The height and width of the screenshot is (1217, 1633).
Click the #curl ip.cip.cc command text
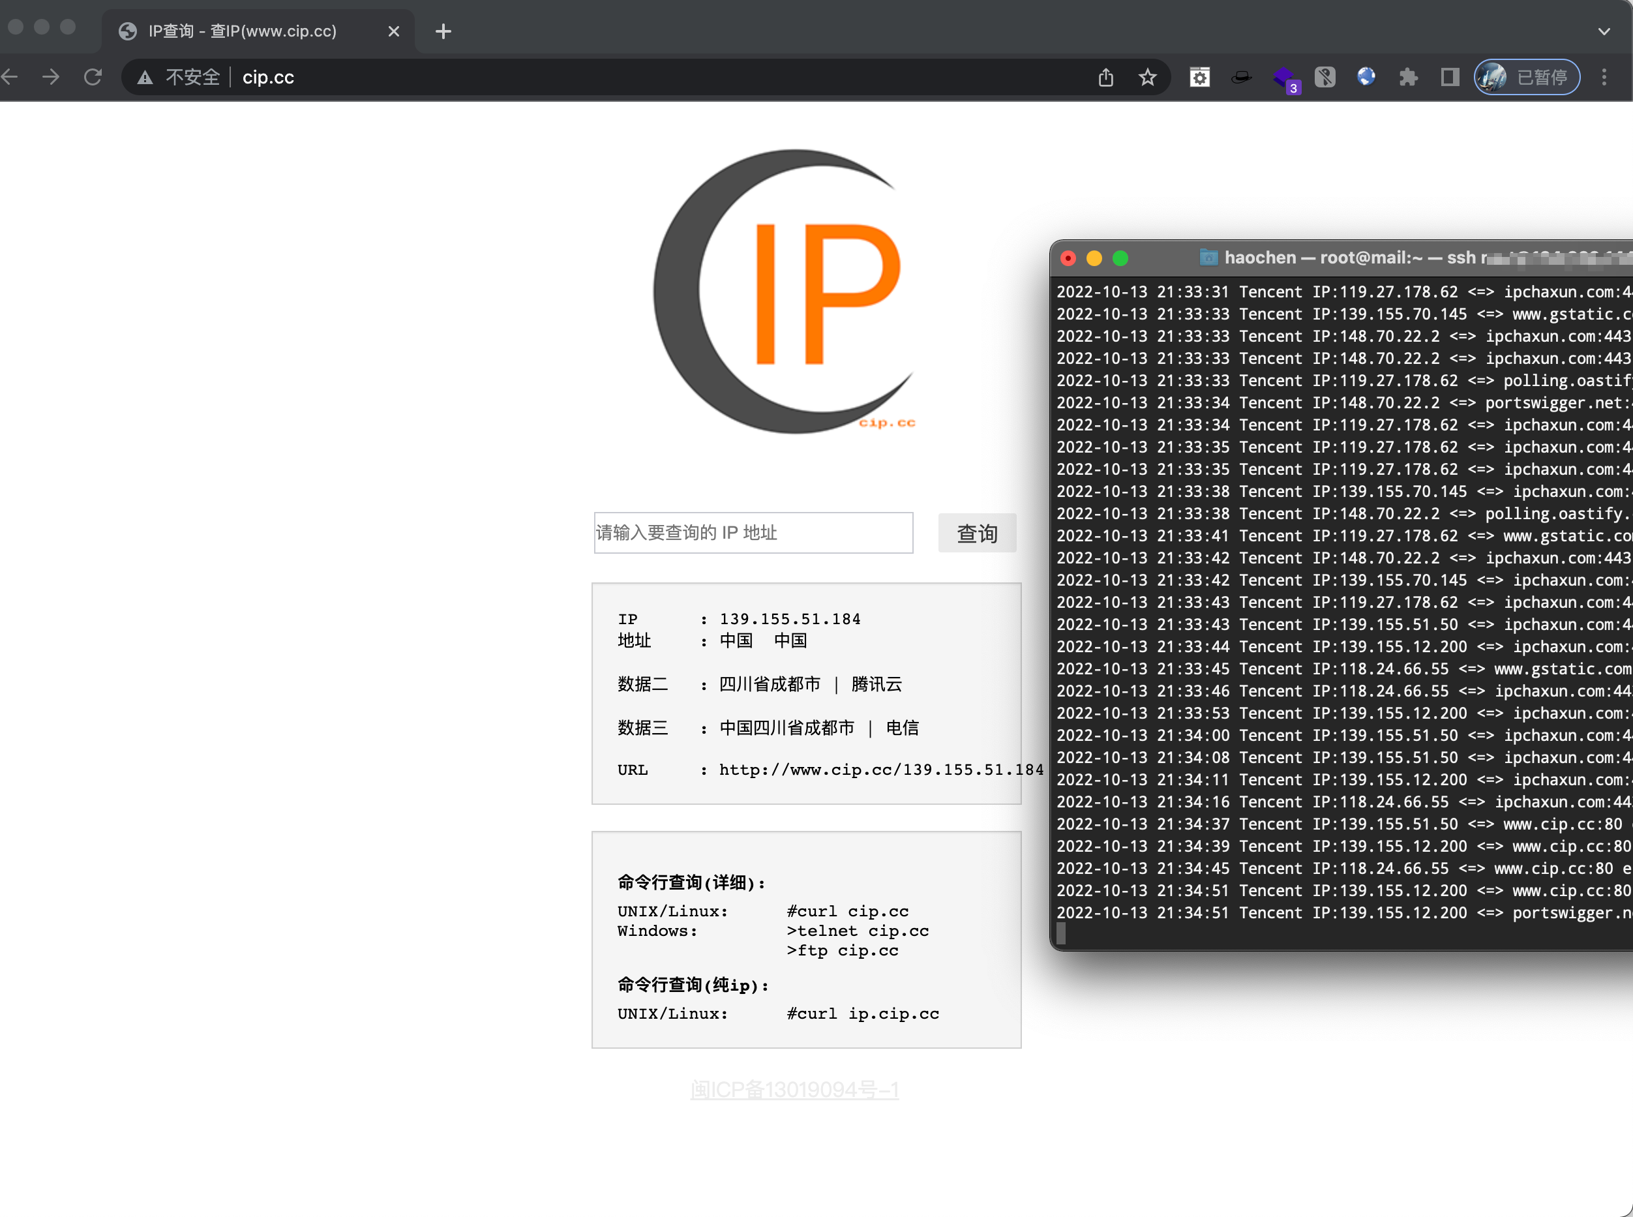point(863,1014)
